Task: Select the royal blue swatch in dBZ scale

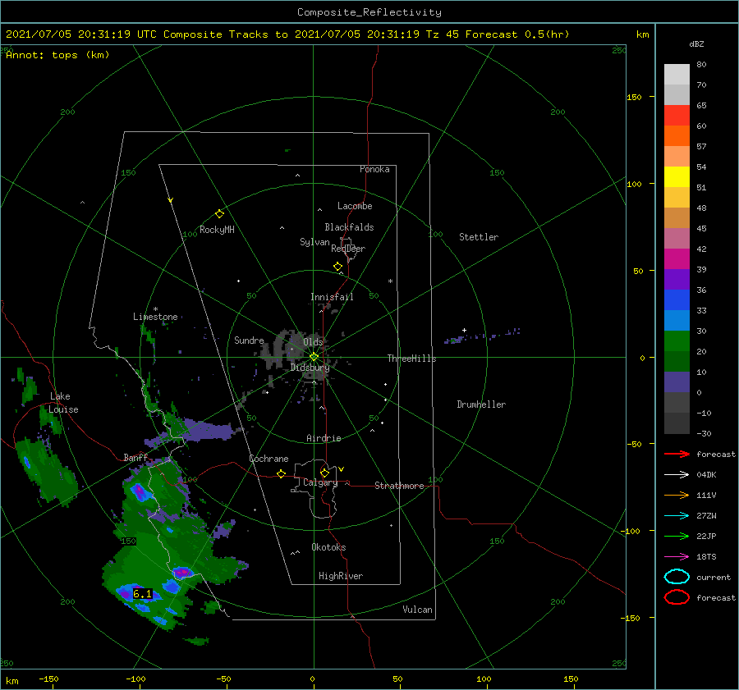Action: [677, 299]
